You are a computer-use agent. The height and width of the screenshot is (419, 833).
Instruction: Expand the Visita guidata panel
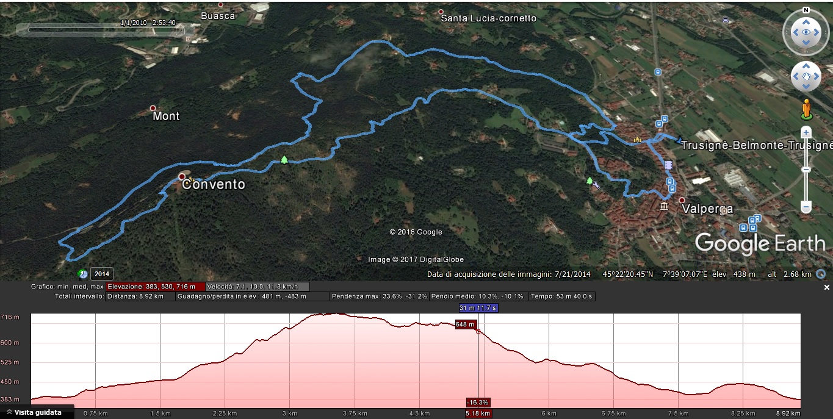tap(37, 412)
